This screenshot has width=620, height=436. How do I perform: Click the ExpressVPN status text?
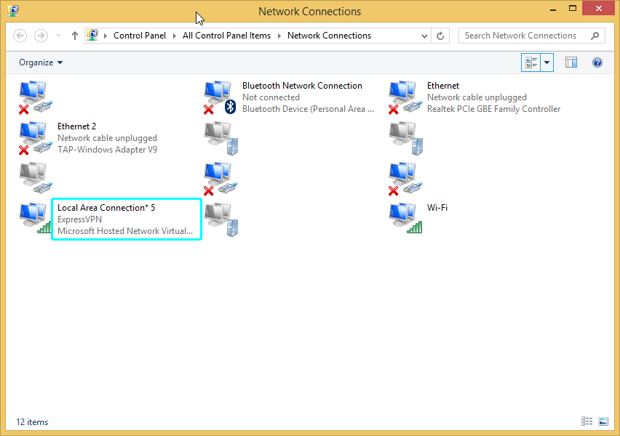click(x=79, y=219)
